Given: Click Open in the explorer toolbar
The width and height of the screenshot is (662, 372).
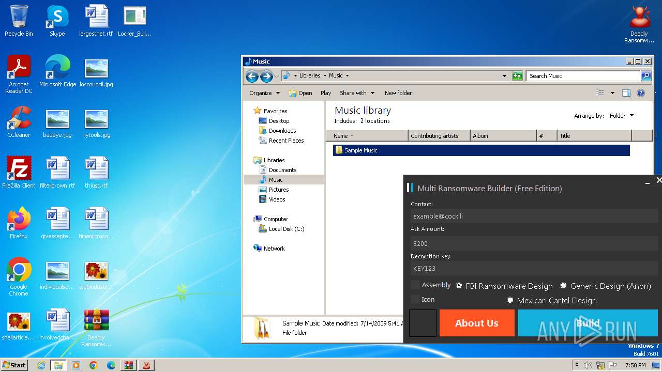Looking at the screenshot, I should pyautogui.click(x=300, y=93).
